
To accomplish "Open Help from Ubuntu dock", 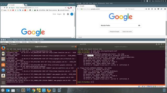I will click(3, 70).
